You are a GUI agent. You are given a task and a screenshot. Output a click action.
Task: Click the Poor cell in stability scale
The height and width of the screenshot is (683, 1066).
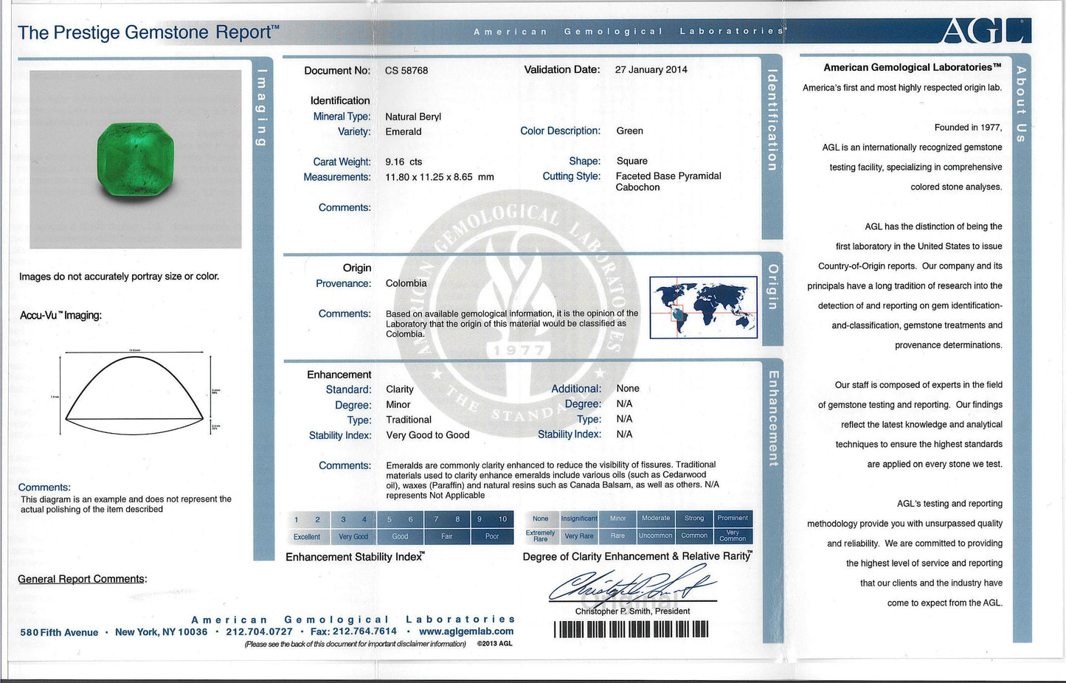[x=492, y=537]
